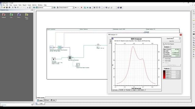Open the Help menu
The image size is (195, 109).
(x=45, y=5)
